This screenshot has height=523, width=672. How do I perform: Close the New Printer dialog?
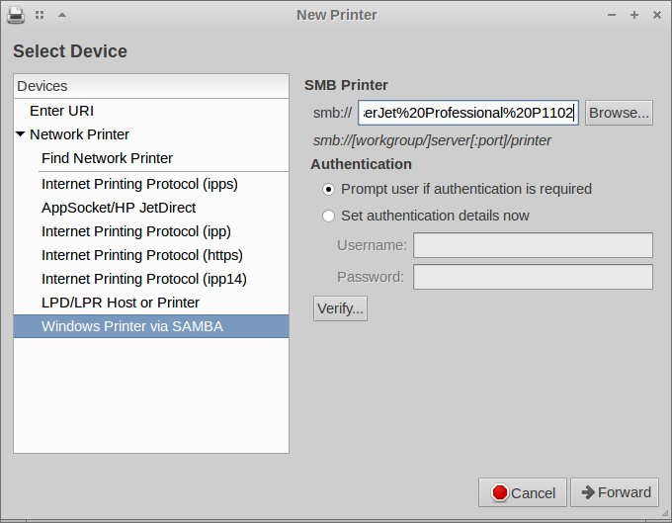pyautogui.click(x=655, y=15)
